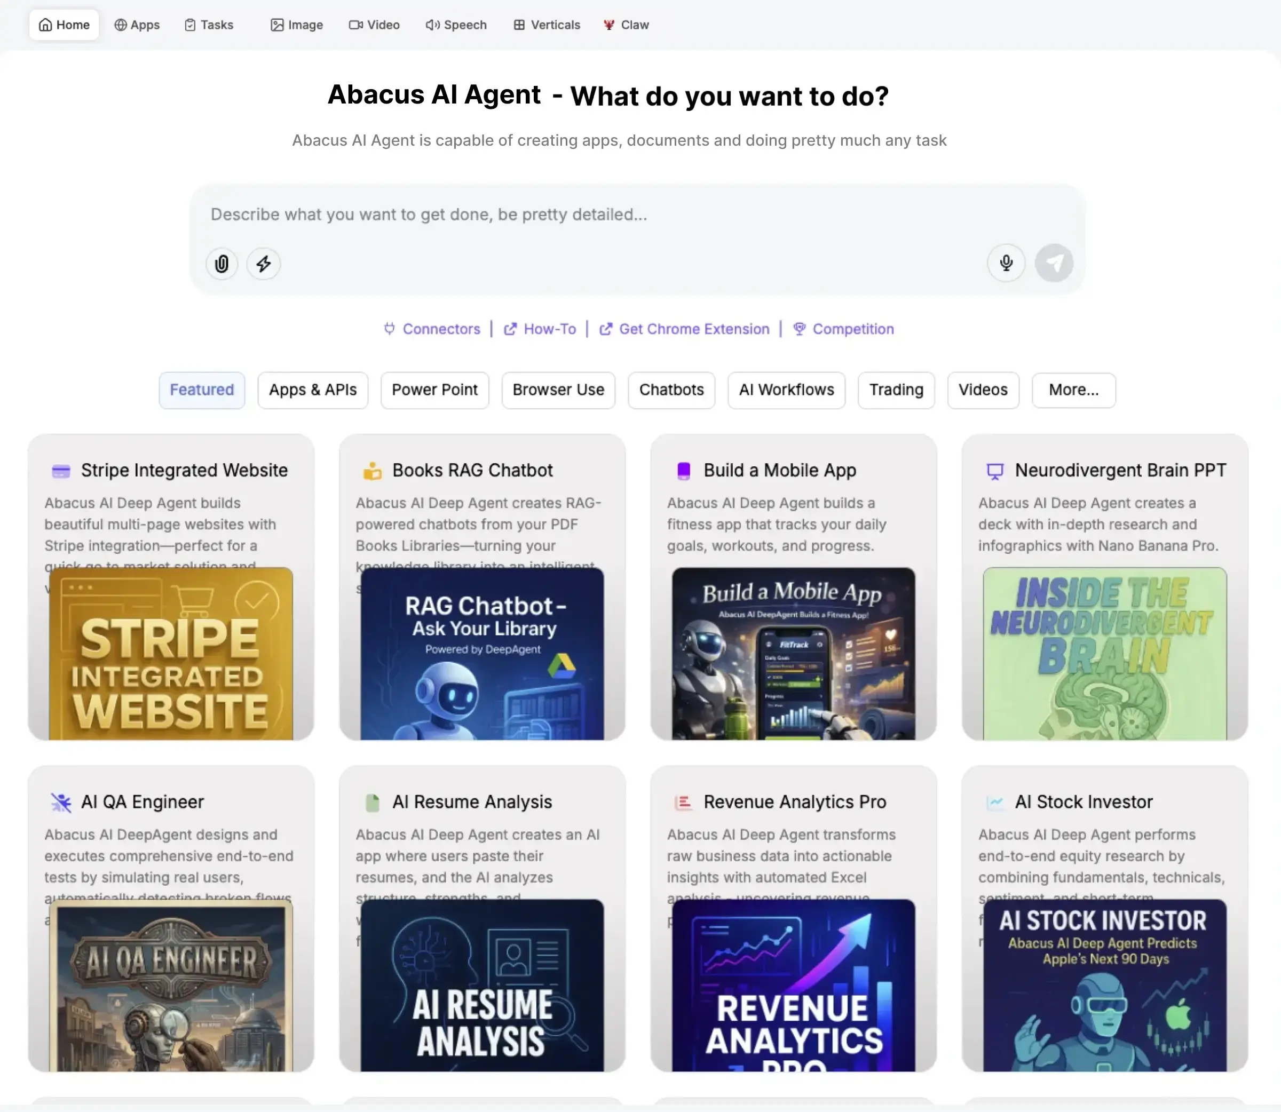Go to the Tasks tab
1281x1112 pixels.
coord(209,25)
